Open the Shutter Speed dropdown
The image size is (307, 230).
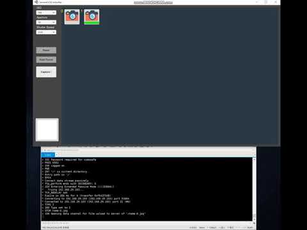46,32
